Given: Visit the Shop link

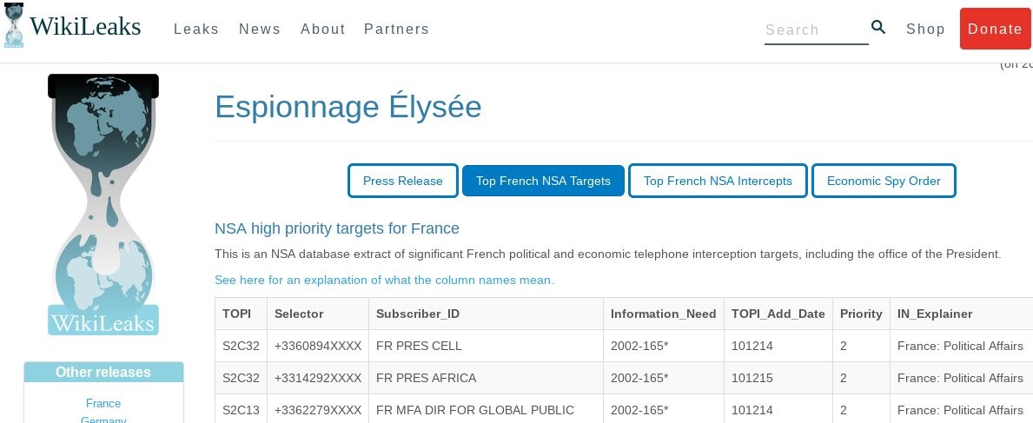Looking at the screenshot, I should [x=925, y=29].
